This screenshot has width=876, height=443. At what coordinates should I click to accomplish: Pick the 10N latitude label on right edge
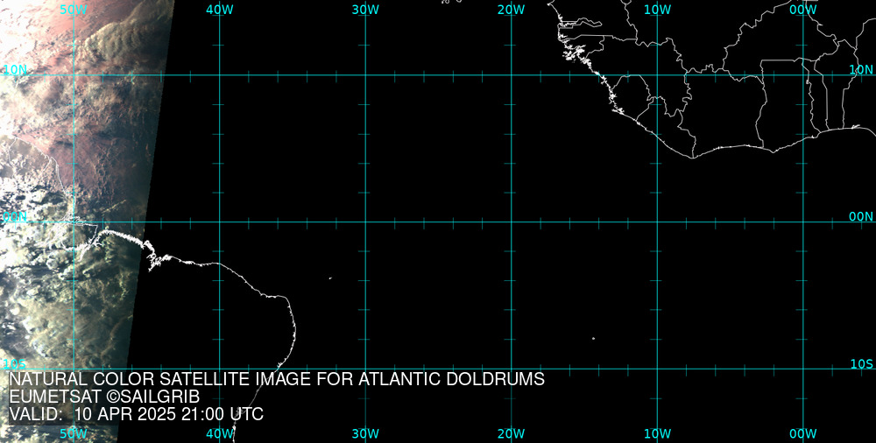pos(861,70)
